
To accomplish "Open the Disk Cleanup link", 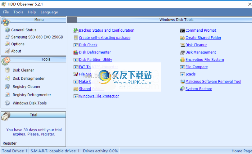I will (x=196, y=45).
